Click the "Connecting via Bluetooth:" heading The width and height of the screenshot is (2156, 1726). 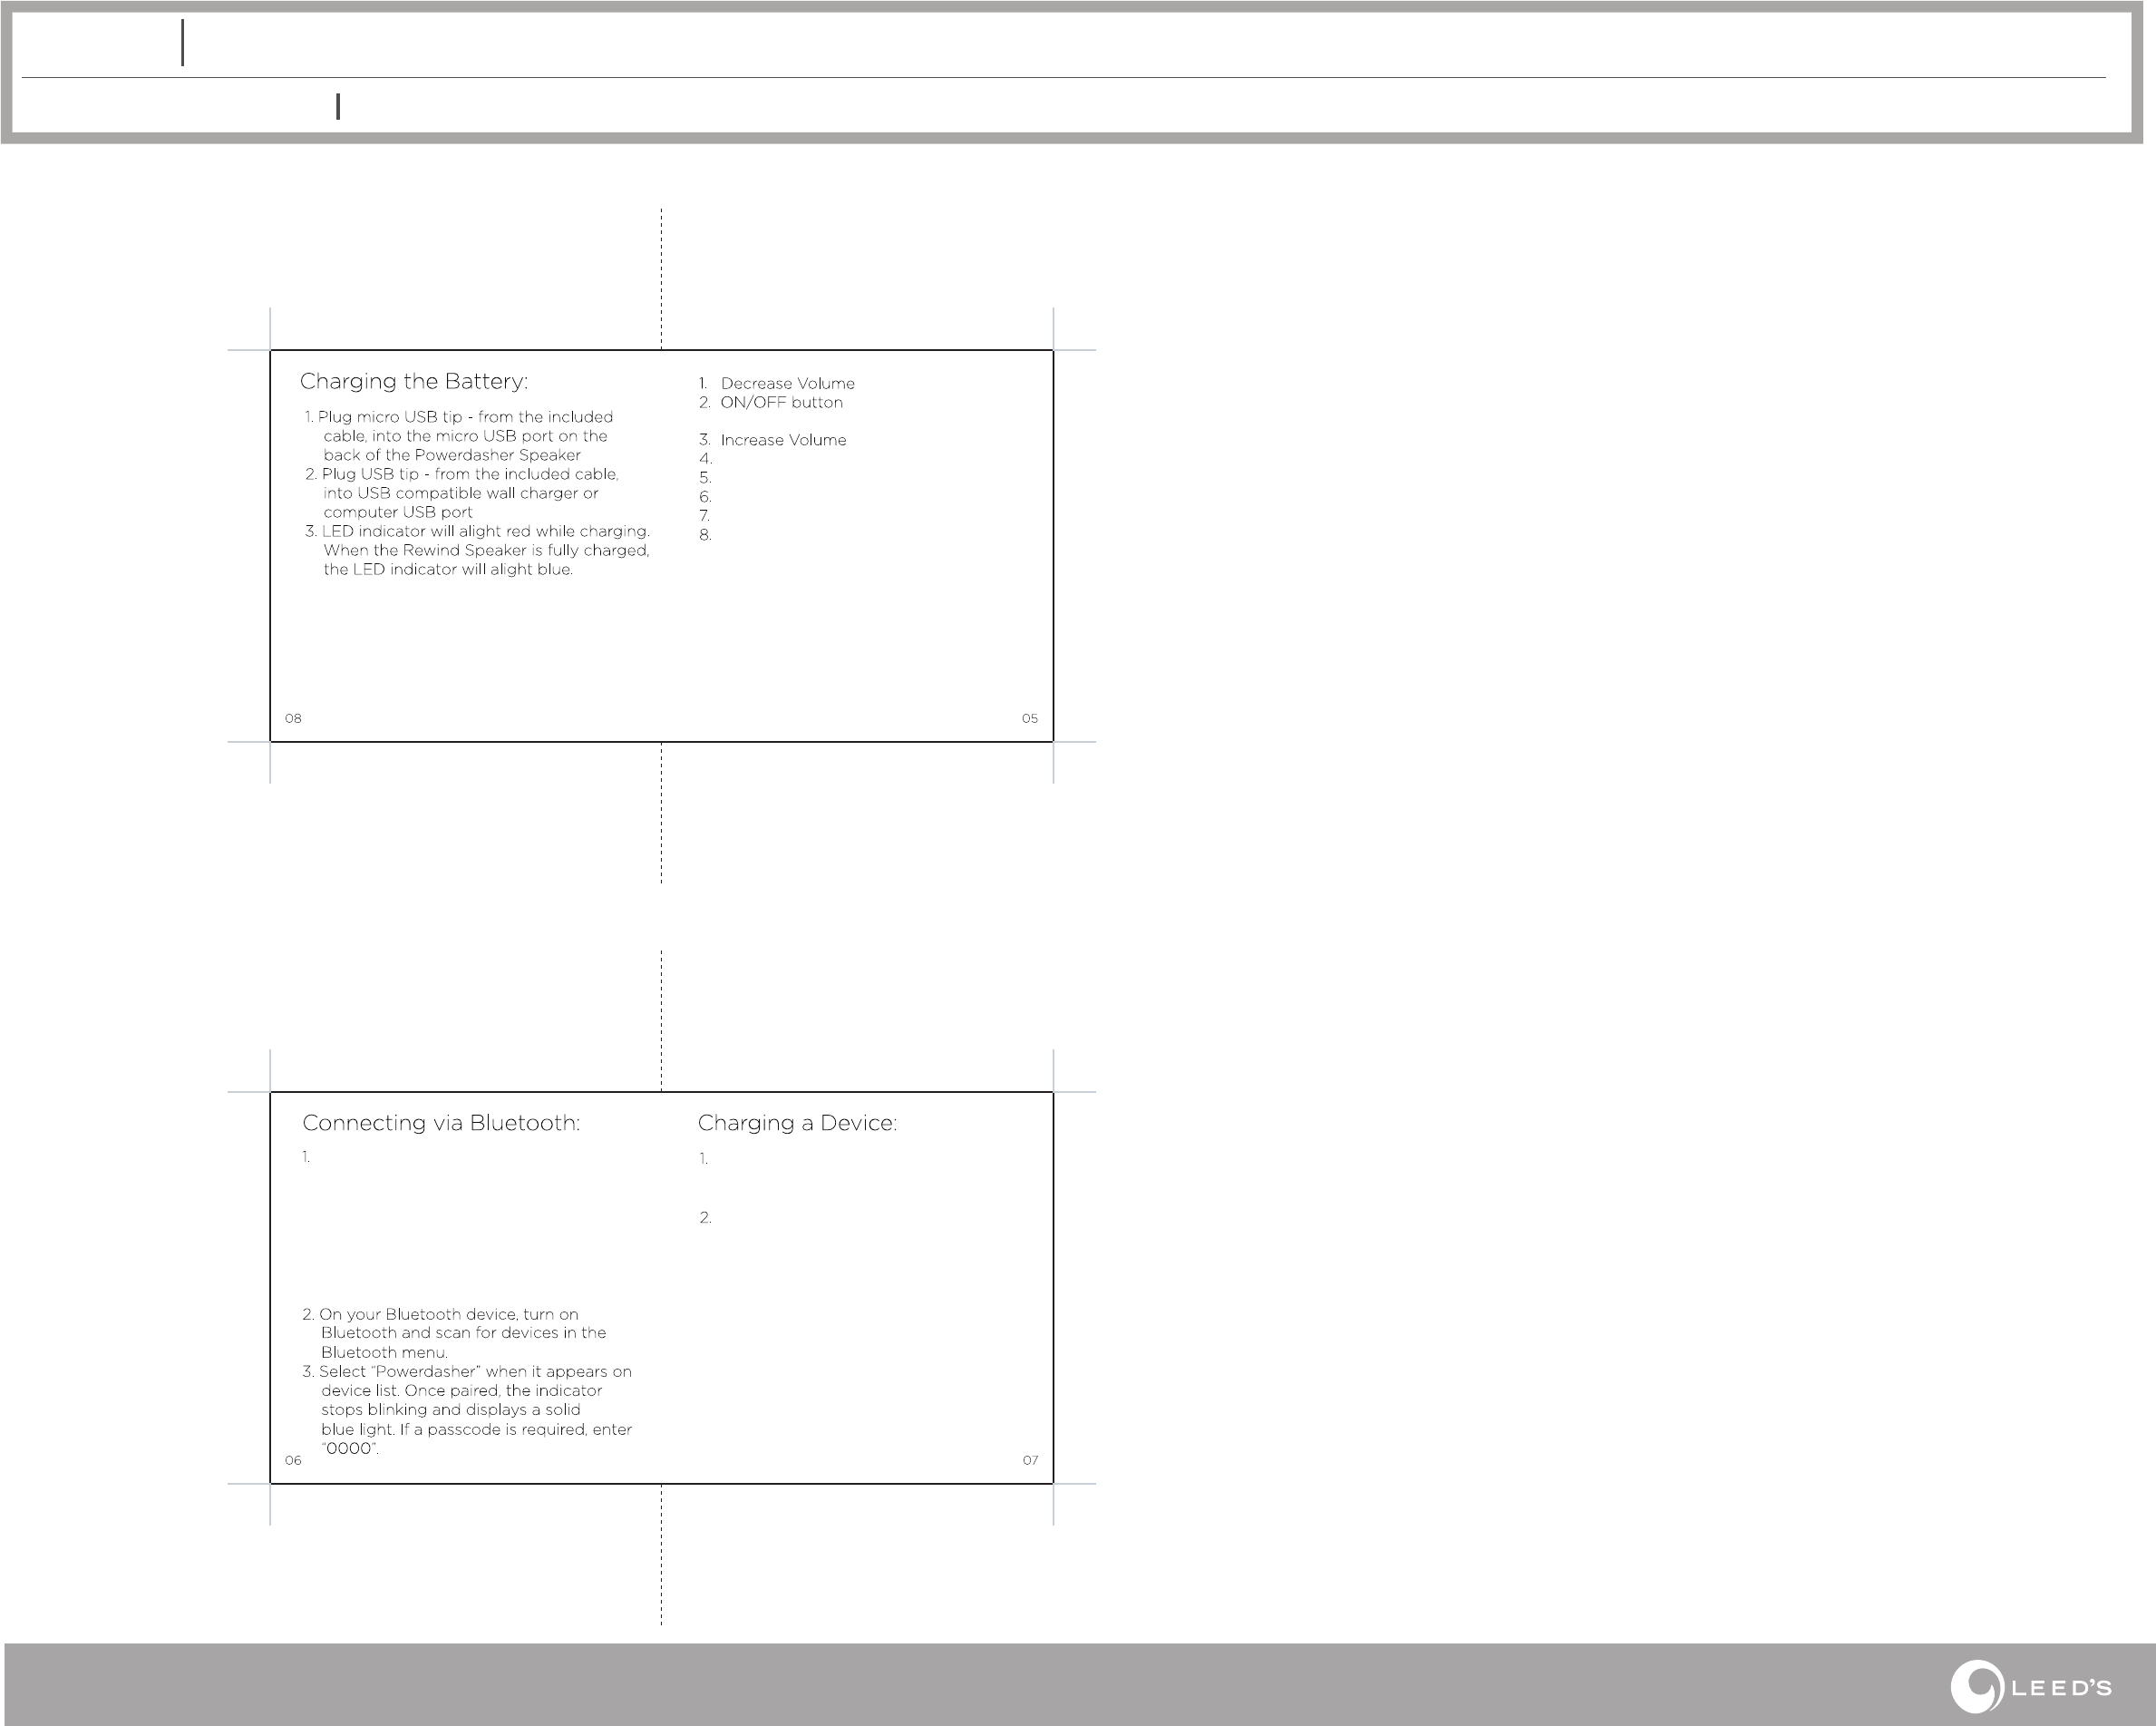click(x=441, y=1123)
